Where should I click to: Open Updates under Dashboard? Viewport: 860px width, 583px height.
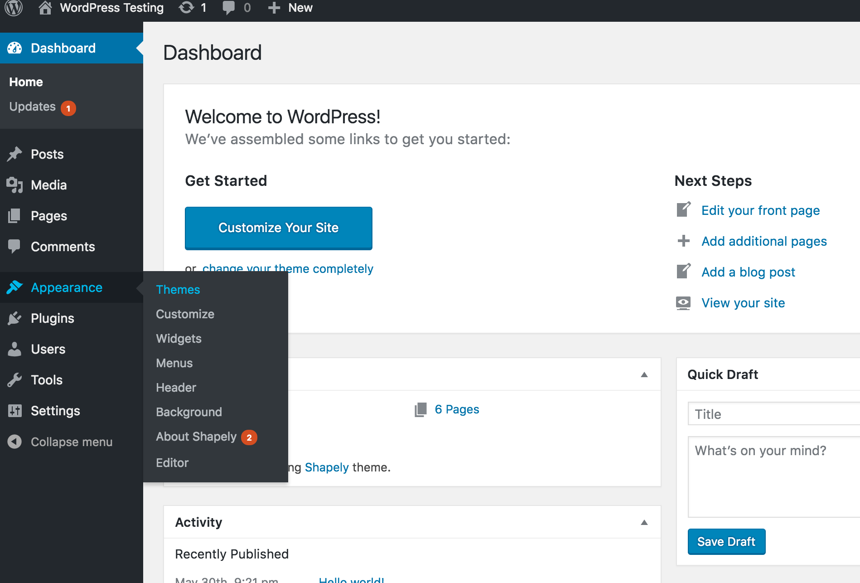pos(32,107)
